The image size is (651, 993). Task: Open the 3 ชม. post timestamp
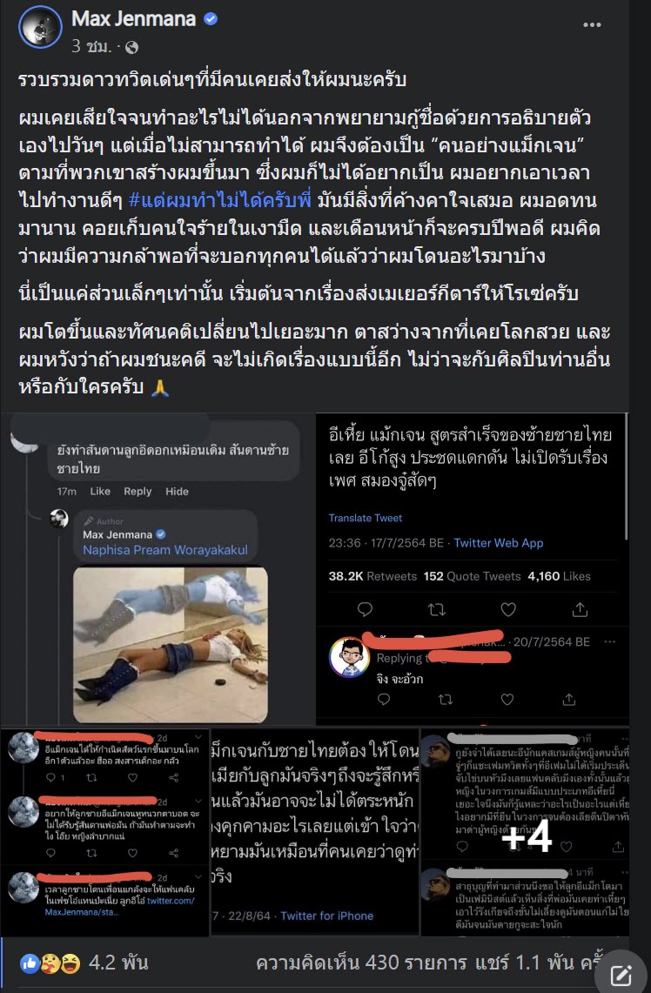click(92, 46)
